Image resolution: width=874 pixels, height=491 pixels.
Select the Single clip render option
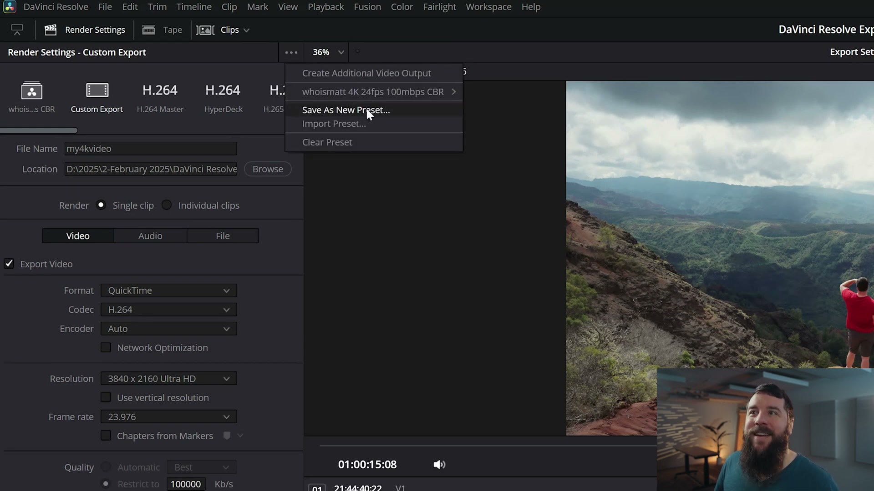click(101, 205)
